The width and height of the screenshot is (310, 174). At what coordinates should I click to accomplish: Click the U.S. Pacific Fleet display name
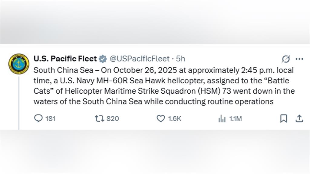(65, 59)
